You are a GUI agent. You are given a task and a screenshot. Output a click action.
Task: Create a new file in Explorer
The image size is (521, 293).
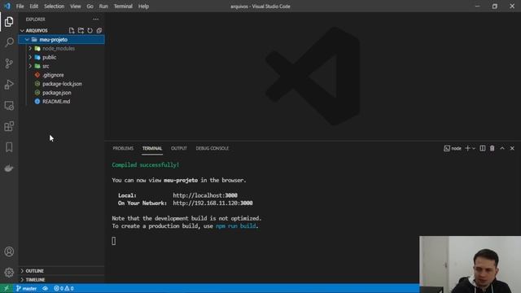click(72, 31)
